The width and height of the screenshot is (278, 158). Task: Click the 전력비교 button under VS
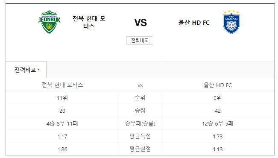tap(140, 41)
